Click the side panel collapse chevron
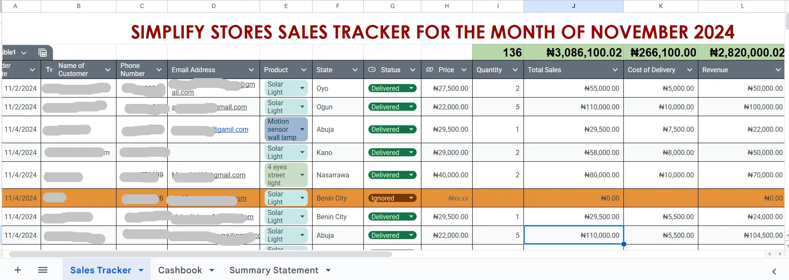 coord(774,272)
